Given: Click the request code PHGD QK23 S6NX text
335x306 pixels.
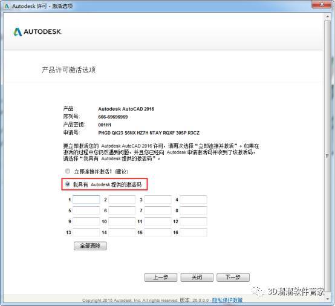Looking at the screenshot, I should (x=149, y=133).
